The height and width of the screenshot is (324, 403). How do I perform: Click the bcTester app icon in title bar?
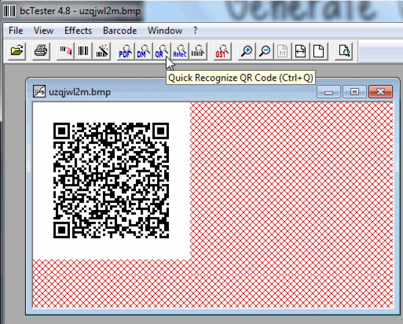click(9, 11)
